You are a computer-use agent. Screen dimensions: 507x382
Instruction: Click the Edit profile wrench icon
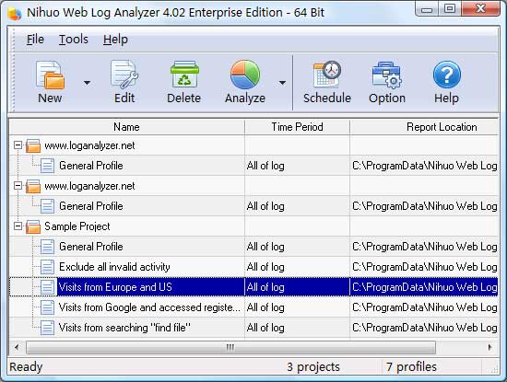point(124,75)
